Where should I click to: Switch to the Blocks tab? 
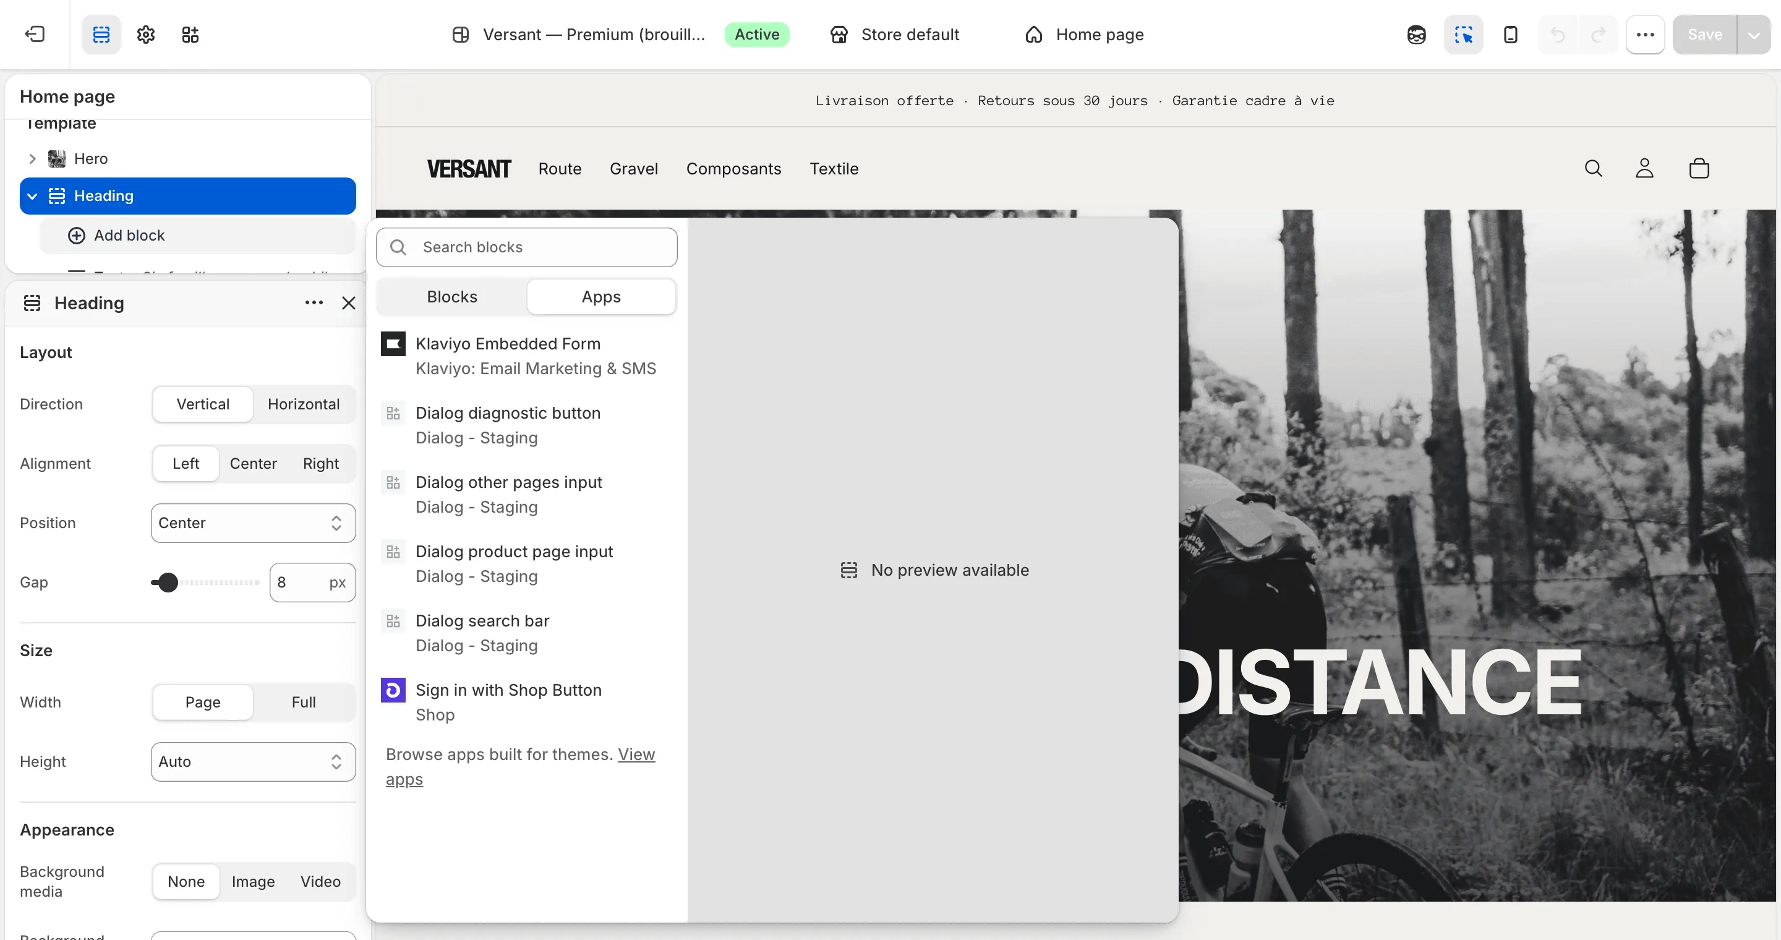pos(452,297)
